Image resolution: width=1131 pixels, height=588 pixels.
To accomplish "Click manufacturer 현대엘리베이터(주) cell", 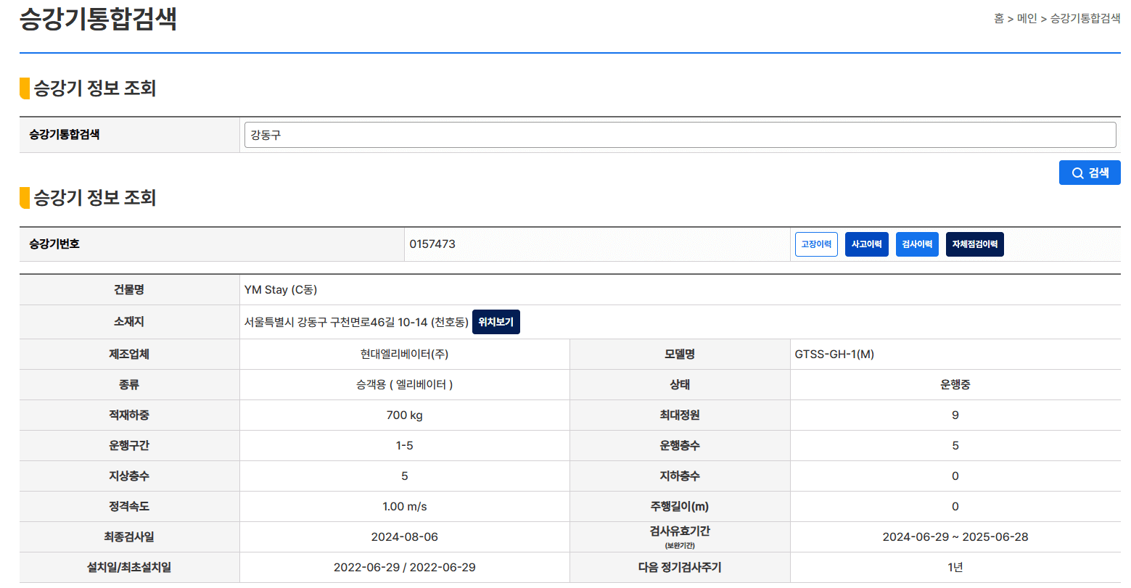I will pyautogui.click(x=403, y=354).
